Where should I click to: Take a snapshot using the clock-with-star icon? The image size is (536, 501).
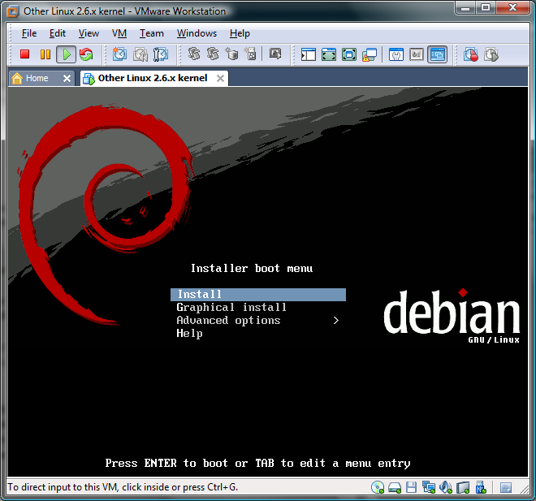(x=119, y=54)
